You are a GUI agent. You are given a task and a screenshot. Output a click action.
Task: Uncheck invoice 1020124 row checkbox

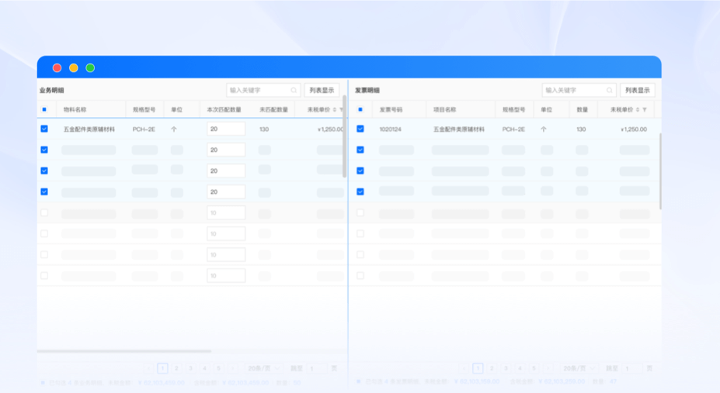(x=360, y=129)
